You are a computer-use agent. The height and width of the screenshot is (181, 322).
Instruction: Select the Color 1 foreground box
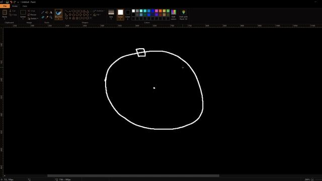tap(120, 15)
